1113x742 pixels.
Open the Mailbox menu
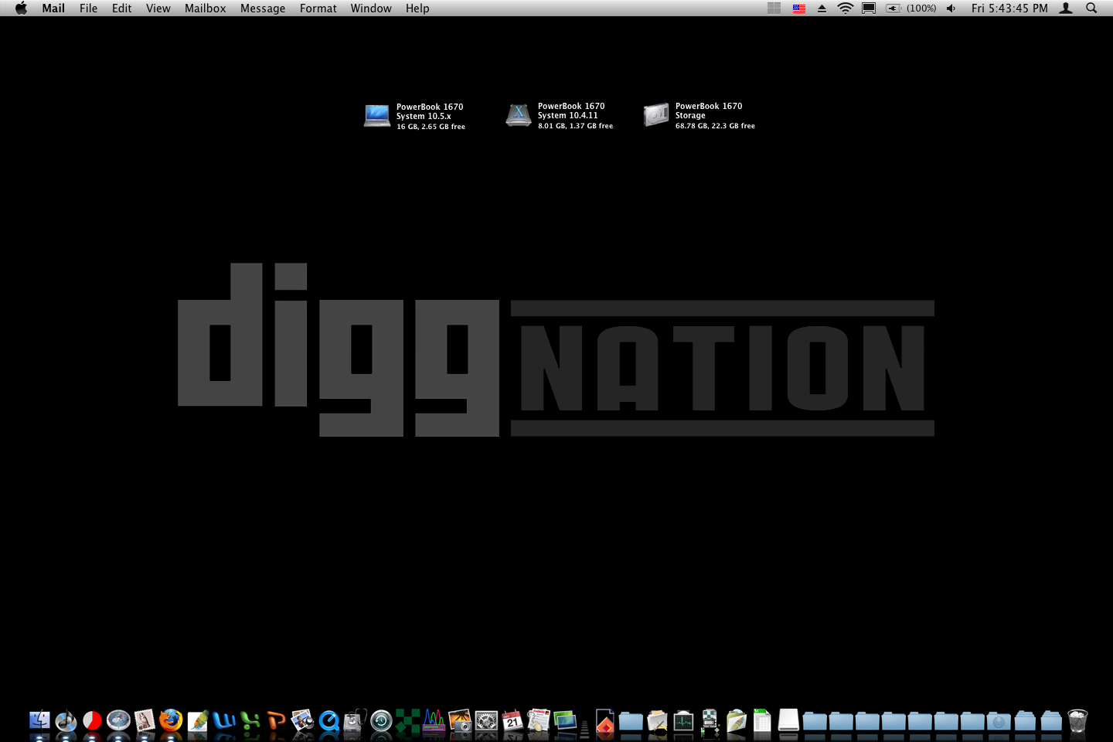[x=206, y=8]
